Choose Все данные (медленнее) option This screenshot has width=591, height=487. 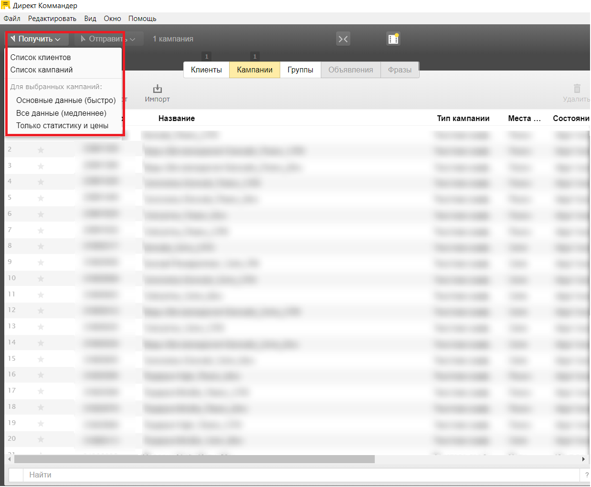[61, 113]
